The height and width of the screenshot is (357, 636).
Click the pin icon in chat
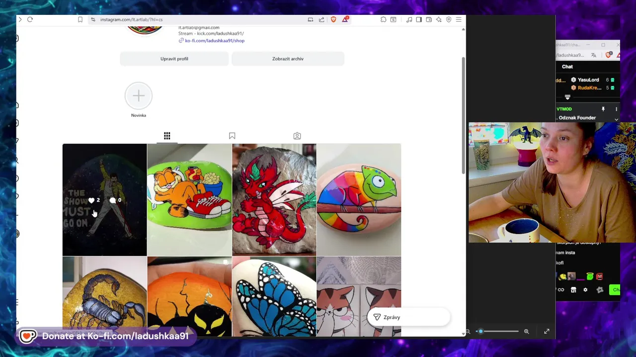pos(603,109)
